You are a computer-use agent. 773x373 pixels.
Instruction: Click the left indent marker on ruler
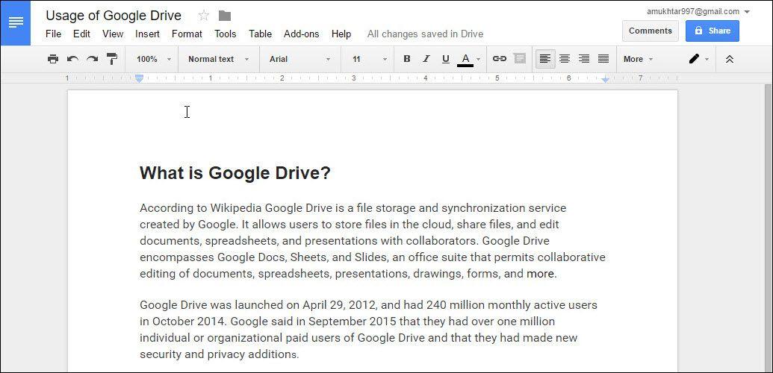[140, 79]
